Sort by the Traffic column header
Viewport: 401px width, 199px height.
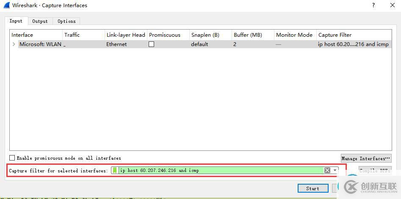point(83,35)
